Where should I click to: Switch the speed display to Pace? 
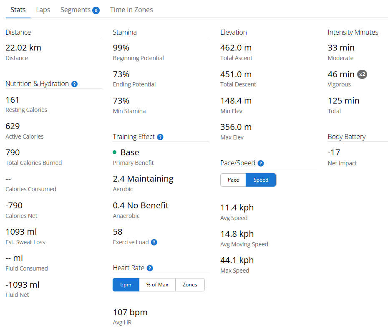point(233,180)
